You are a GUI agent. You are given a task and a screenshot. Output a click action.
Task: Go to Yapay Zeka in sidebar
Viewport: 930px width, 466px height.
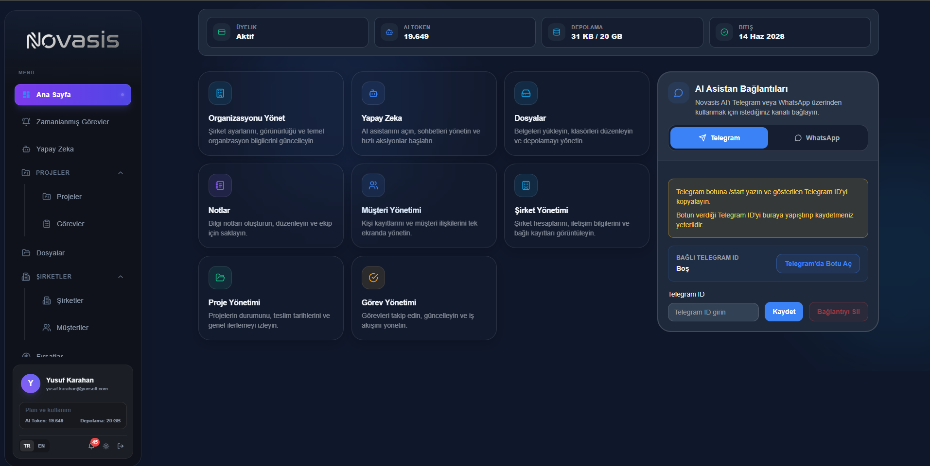click(x=73, y=149)
